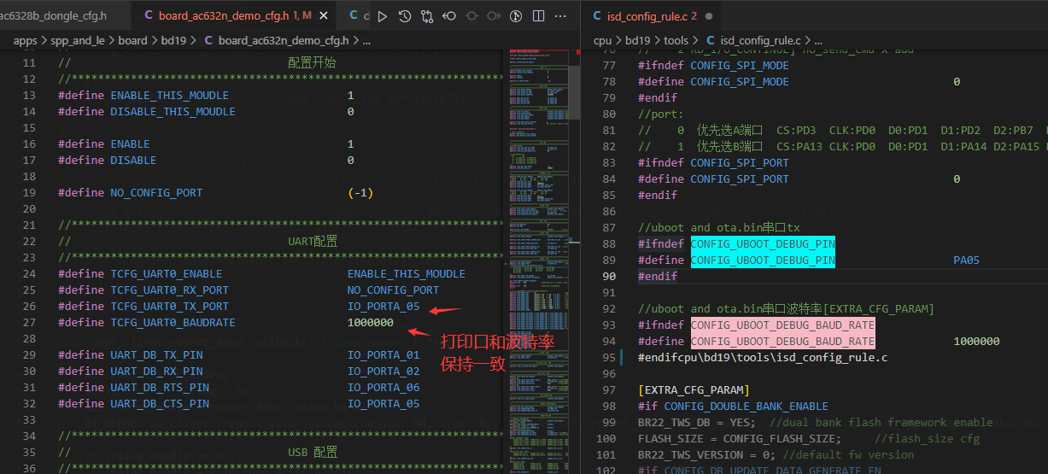Click the 'UART配置' comment heading

313,241
